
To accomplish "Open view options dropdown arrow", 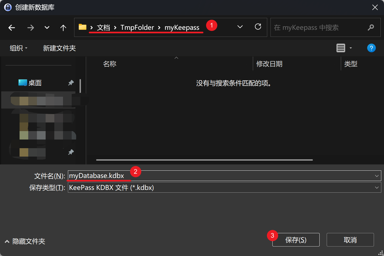I will coord(351,48).
